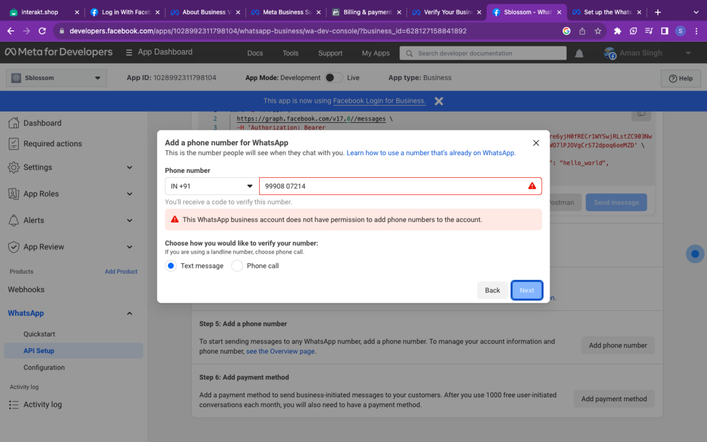The width and height of the screenshot is (707, 442).
Task: Click the browser address bar URL
Action: click(x=268, y=31)
